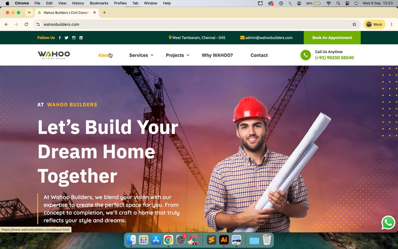Call the (+91) 90250 58540 number link
This screenshot has width=398, height=249.
pyautogui.click(x=334, y=58)
